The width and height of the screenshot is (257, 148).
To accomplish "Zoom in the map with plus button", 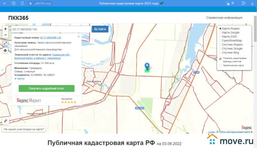I will click(x=5, y=29).
